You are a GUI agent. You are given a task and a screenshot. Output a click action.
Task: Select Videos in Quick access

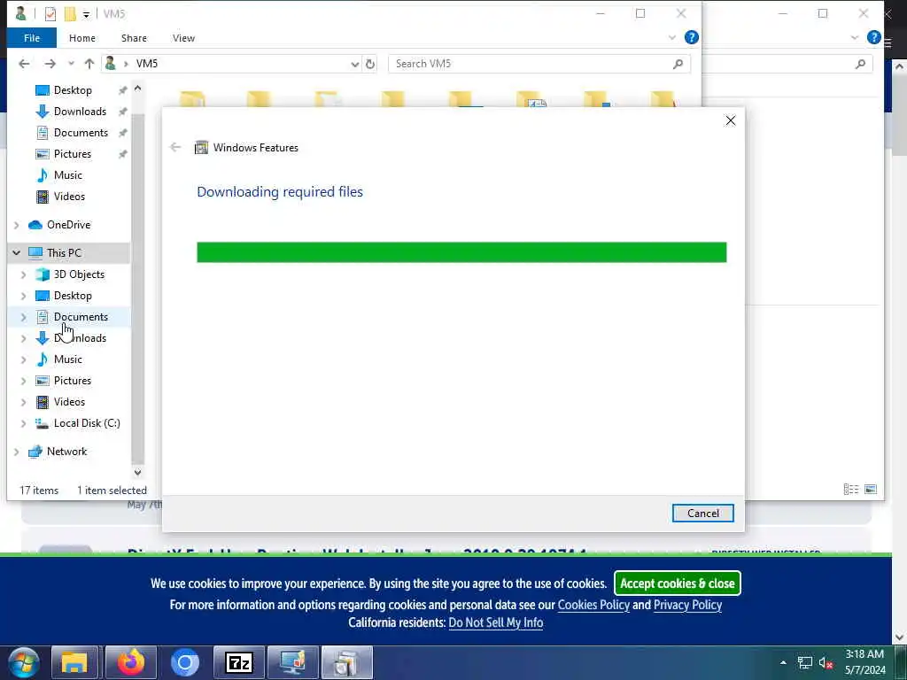(x=69, y=197)
